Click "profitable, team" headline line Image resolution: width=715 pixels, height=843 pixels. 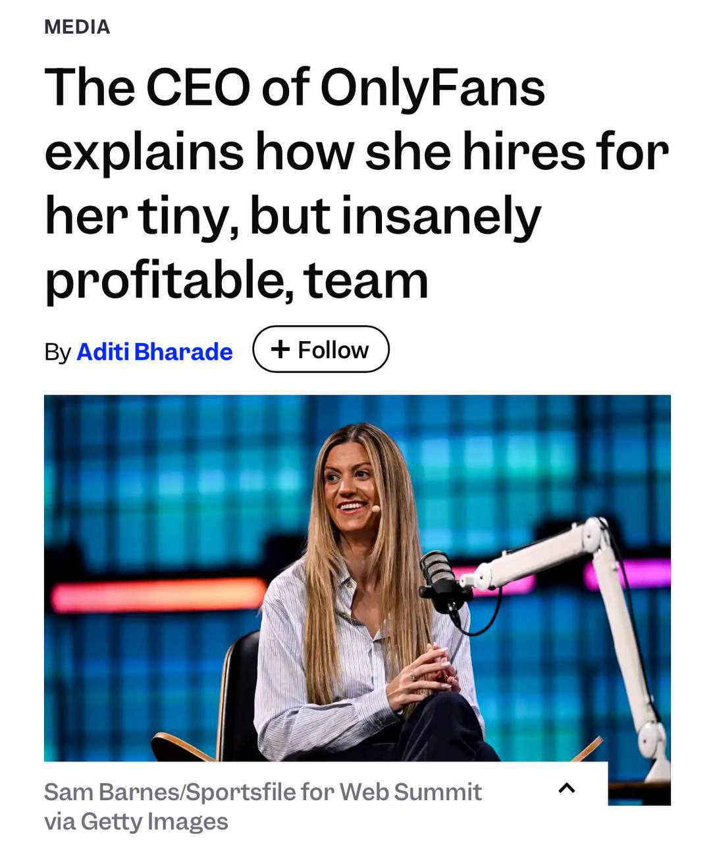pos(236,280)
